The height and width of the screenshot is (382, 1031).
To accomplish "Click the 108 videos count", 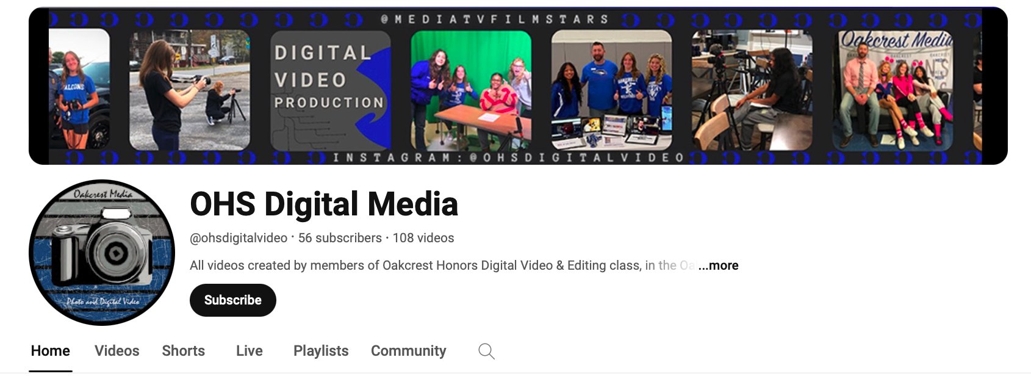I will coord(423,238).
